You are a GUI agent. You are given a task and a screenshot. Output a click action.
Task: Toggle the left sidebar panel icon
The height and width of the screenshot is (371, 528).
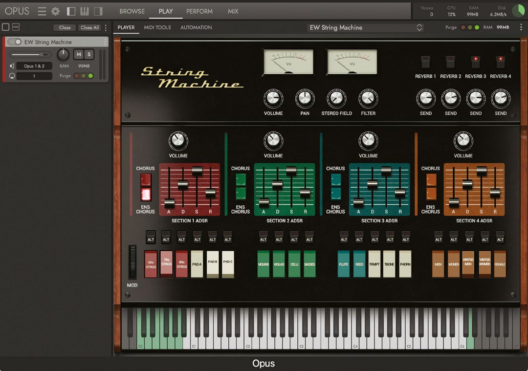[x=71, y=11]
